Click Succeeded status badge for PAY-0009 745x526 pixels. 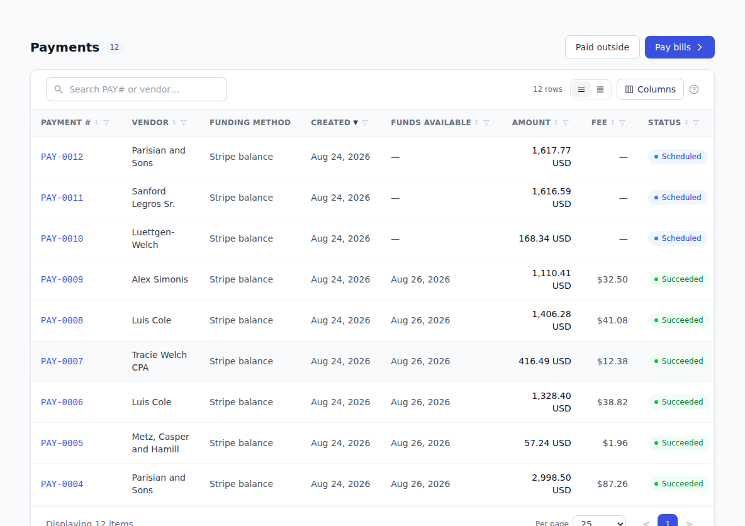[x=678, y=279]
